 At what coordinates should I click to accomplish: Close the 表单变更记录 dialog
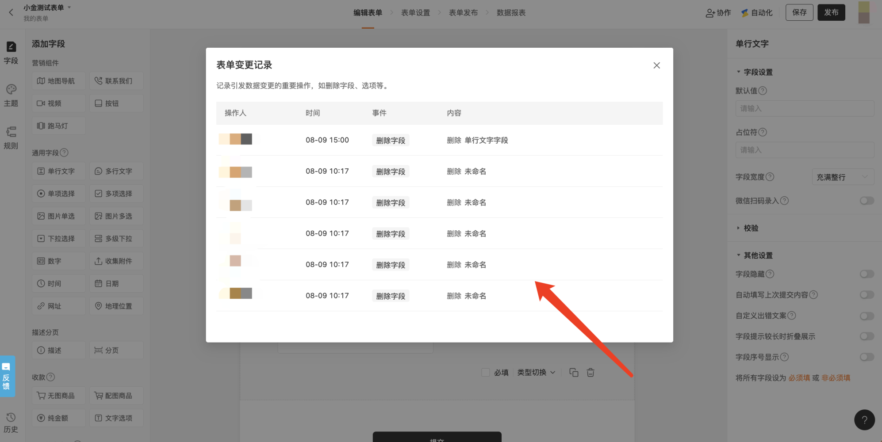656,65
